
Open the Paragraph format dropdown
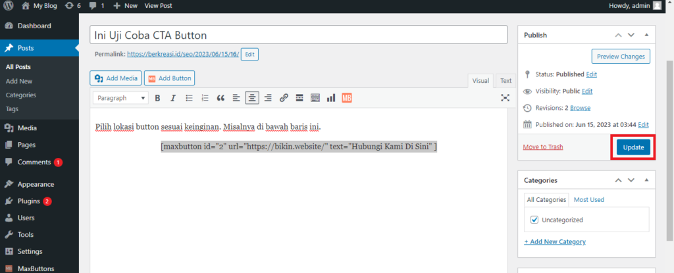121,98
